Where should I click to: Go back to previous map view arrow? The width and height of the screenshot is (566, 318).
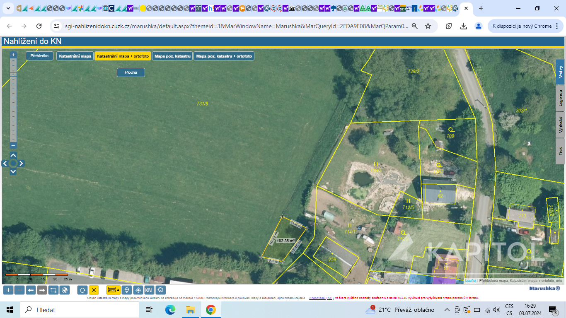(31, 290)
